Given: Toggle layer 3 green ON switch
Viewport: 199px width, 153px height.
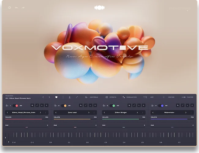Looking at the screenshot, I should click(x=112, y=106).
